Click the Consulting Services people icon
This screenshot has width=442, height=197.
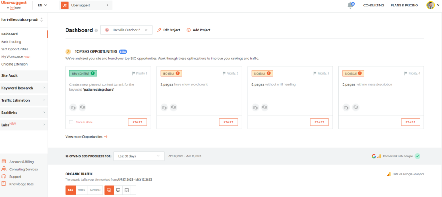pos(3,169)
